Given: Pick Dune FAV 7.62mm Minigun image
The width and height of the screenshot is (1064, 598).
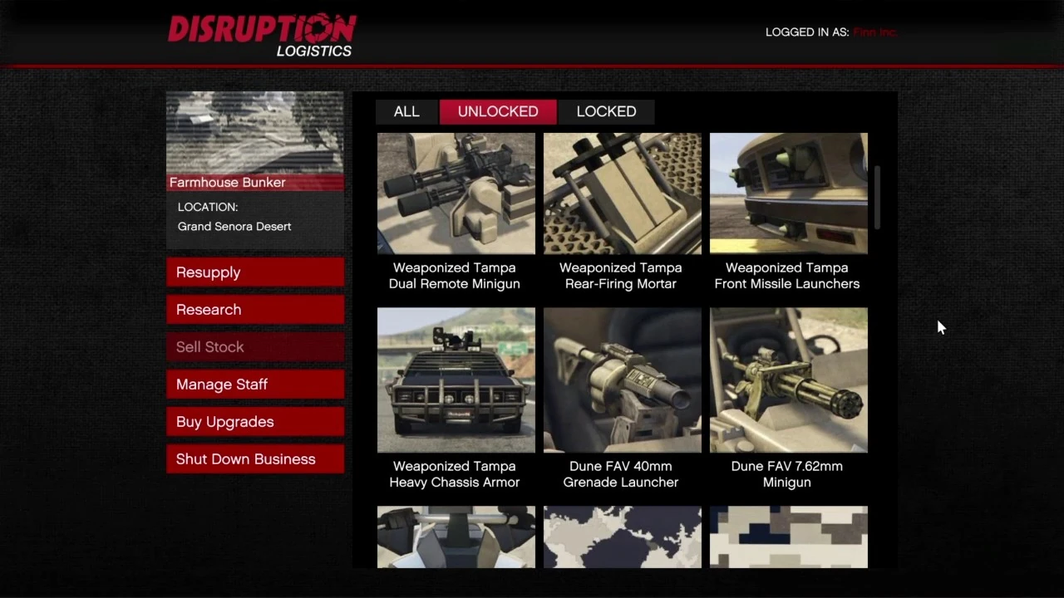Looking at the screenshot, I should (789, 380).
